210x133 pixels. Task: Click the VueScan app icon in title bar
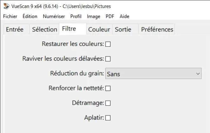pos(6,6)
